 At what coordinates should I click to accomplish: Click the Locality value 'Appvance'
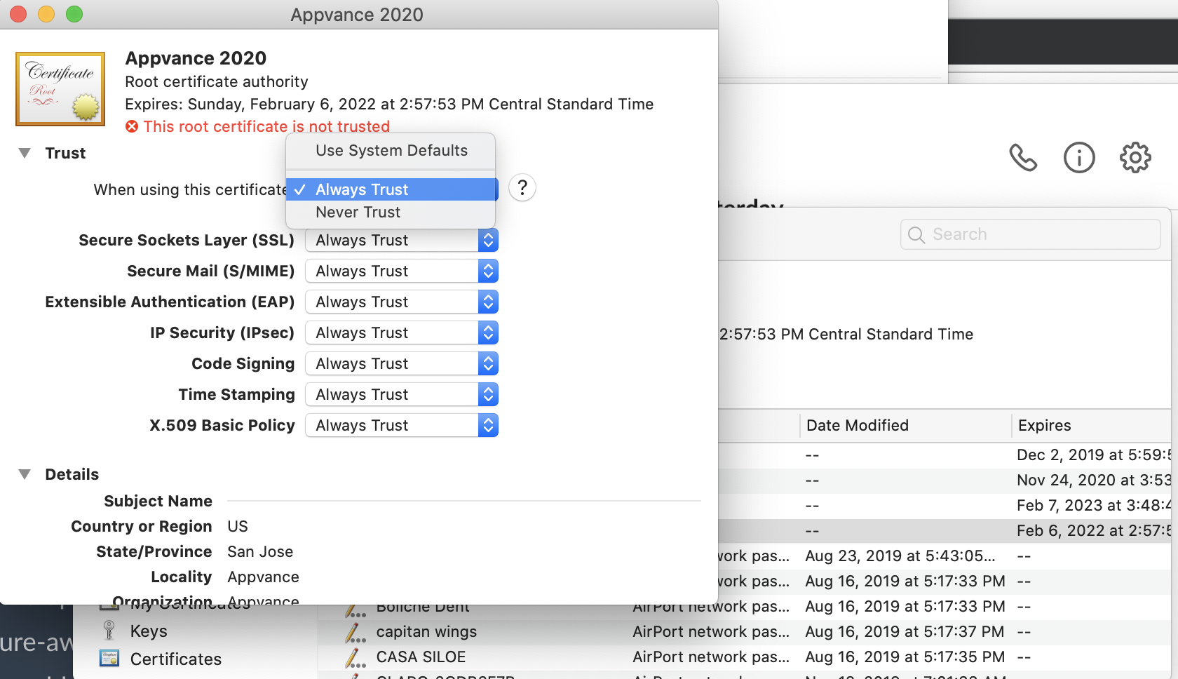[x=263, y=577]
